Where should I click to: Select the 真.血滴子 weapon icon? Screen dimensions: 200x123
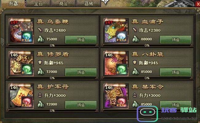point(116,31)
